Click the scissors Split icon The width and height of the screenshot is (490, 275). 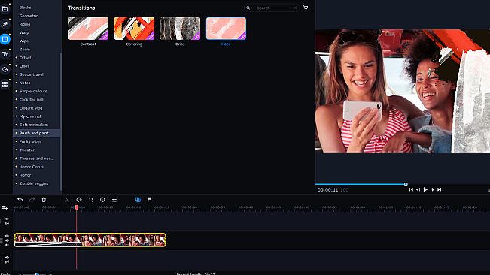click(67, 200)
